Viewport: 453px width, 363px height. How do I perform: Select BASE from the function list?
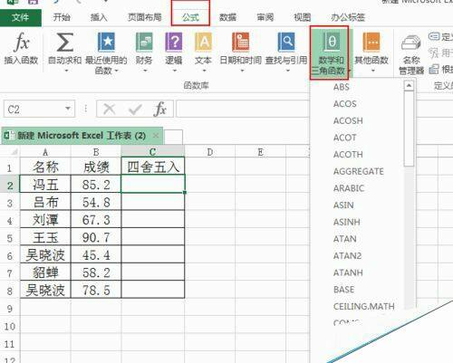point(343,290)
